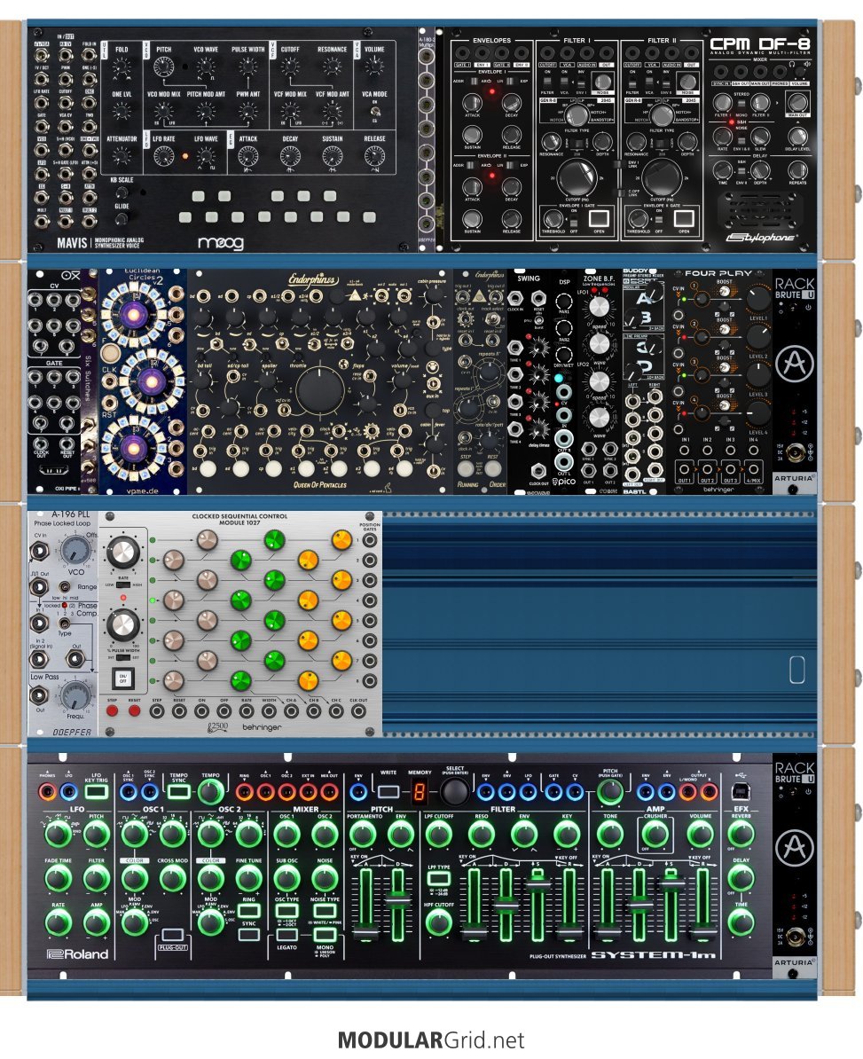Toggle Envelope I ADSR/AR switch on DF-8
The width and height of the screenshot is (863, 1059).
pyautogui.click(x=472, y=82)
